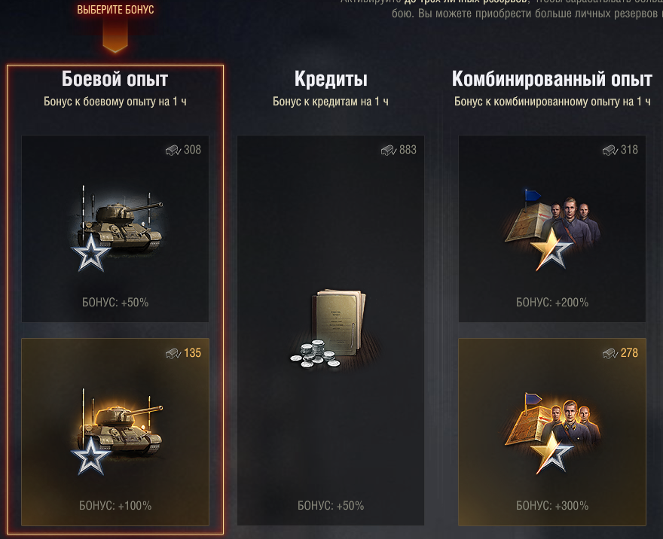663x539 pixels.
Task: Click the crate icon beside 318
Action: [x=610, y=150]
